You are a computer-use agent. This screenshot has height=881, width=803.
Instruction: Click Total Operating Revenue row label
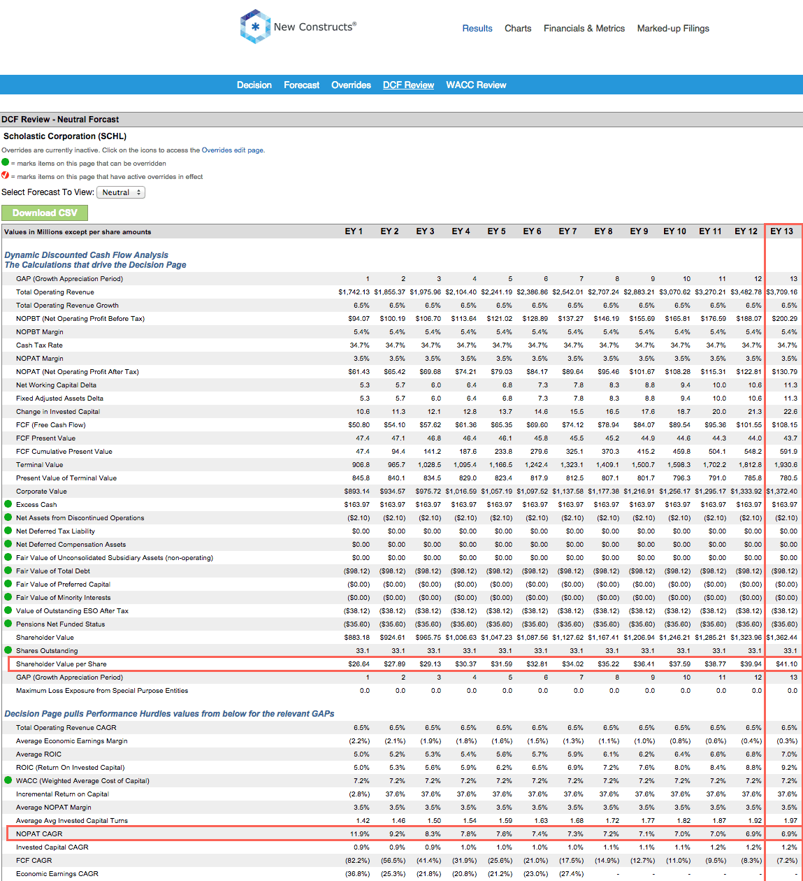coord(55,292)
